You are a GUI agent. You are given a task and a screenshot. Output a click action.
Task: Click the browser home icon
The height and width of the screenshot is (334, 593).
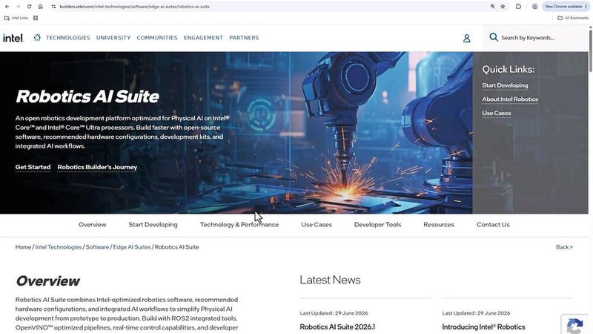click(x=40, y=7)
